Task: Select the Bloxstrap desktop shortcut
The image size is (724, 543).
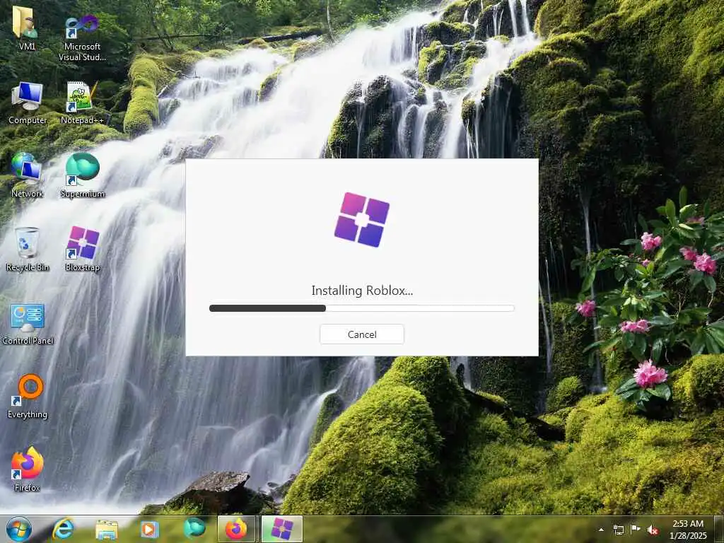Action: [82, 250]
